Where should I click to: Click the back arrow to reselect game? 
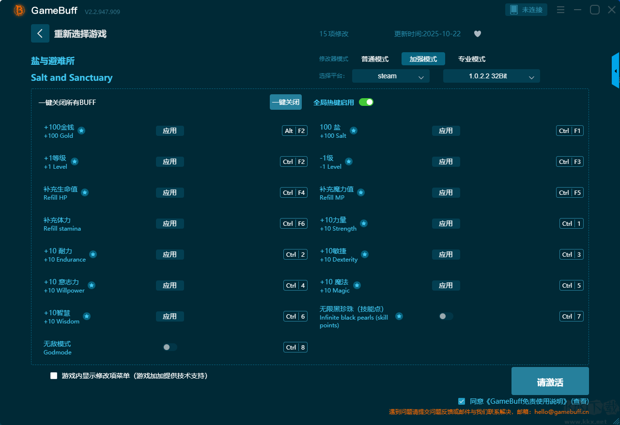coord(40,33)
